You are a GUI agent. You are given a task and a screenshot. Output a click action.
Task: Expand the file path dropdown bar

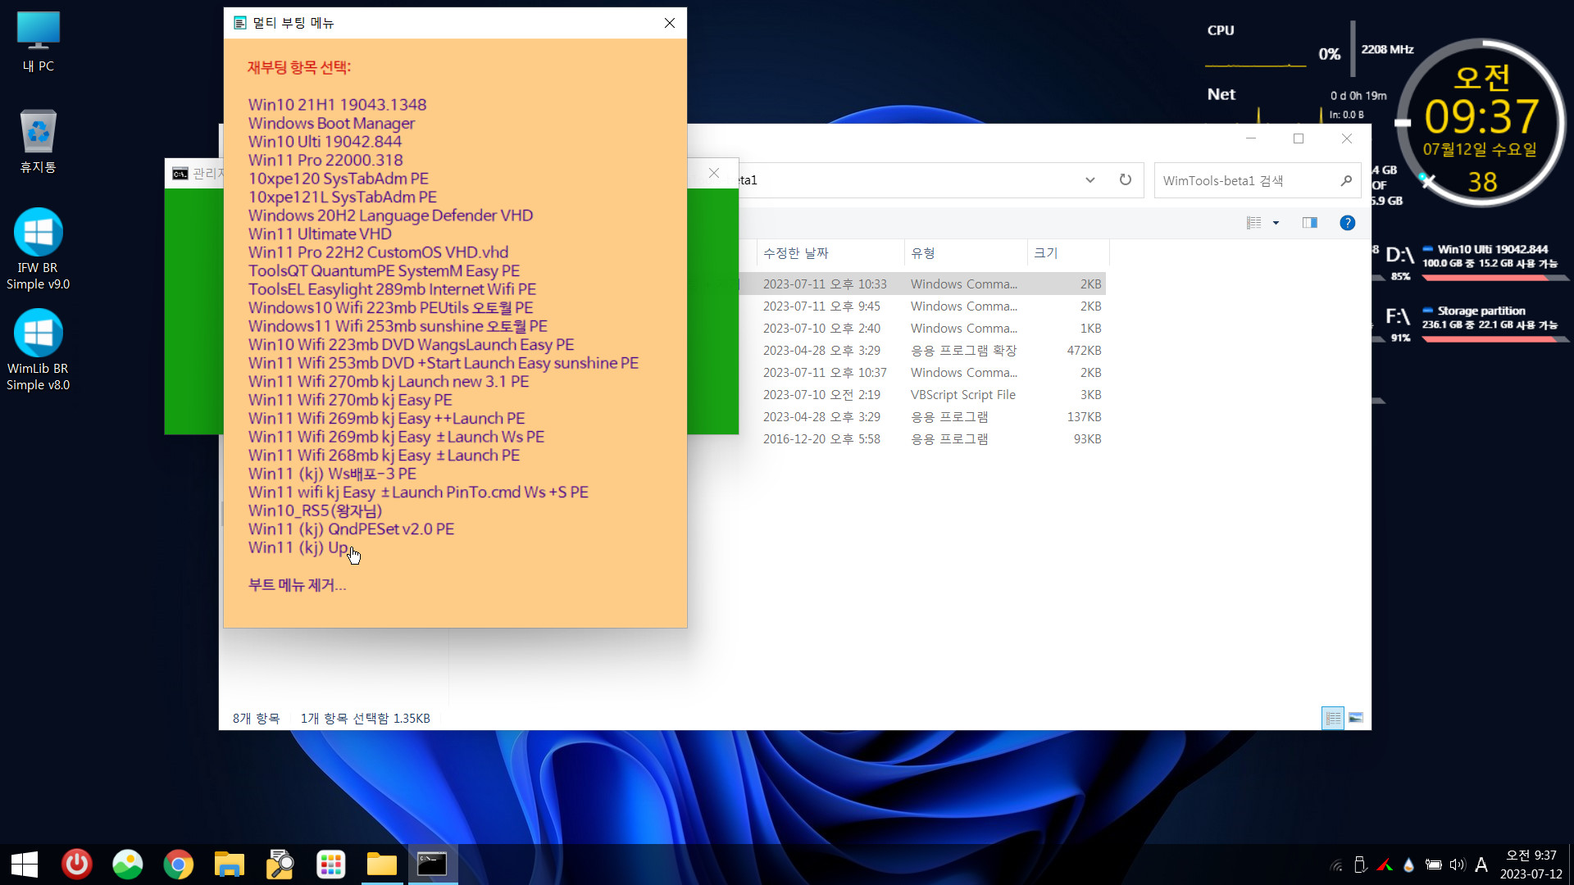coord(1089,179)
